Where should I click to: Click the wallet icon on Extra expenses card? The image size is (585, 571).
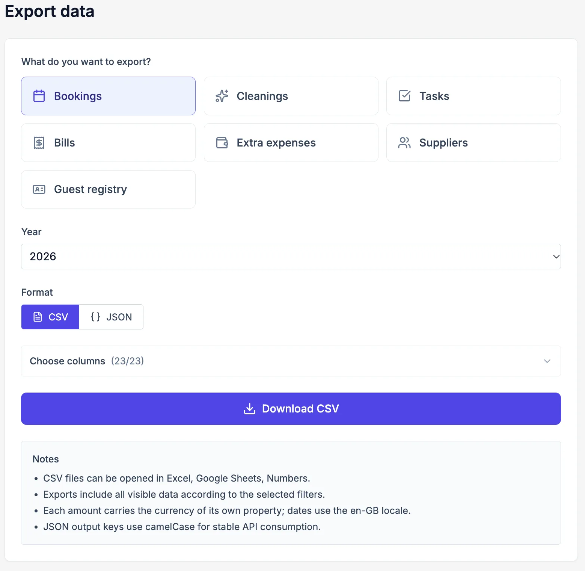click(x=222, y=143)
